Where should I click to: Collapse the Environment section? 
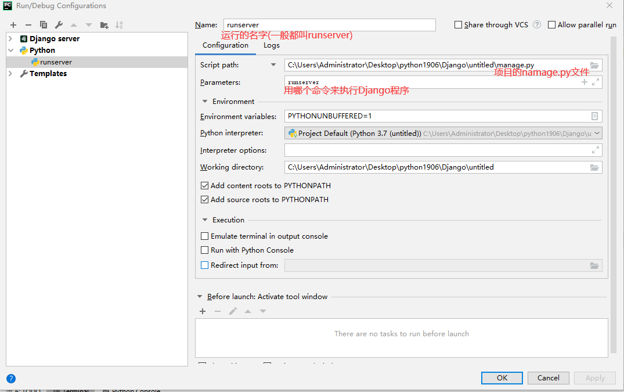coord(205,102)
